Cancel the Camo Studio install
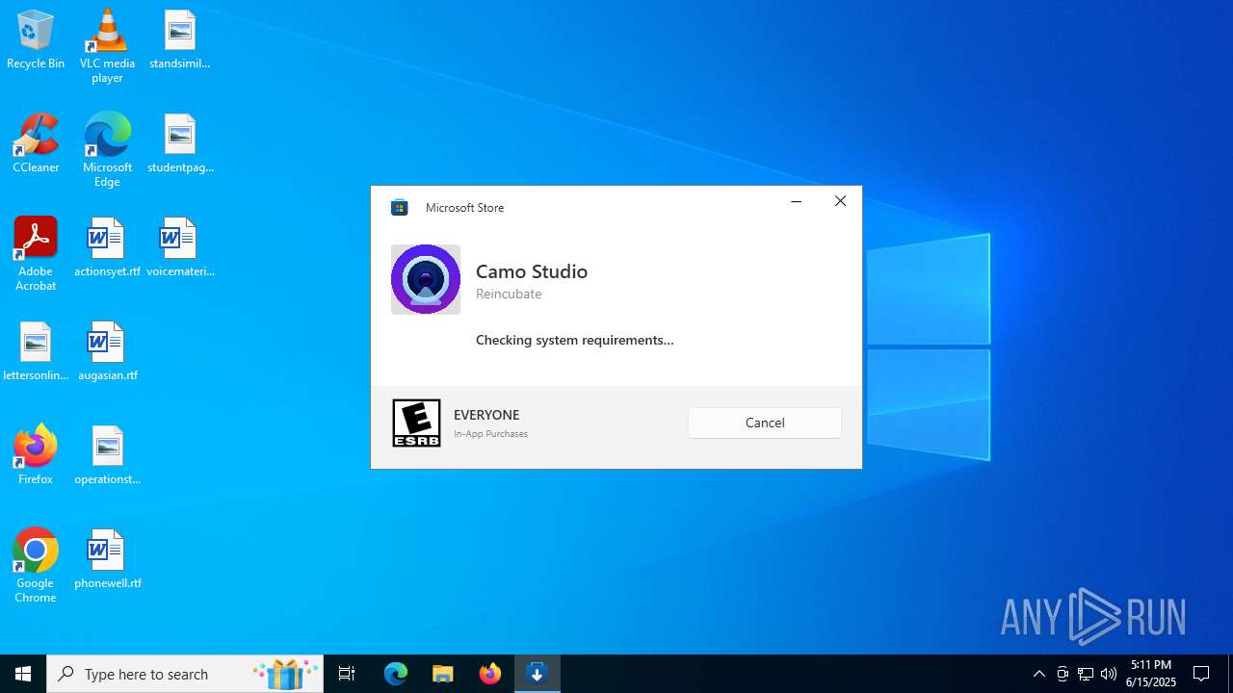 [x=765, y=423]
